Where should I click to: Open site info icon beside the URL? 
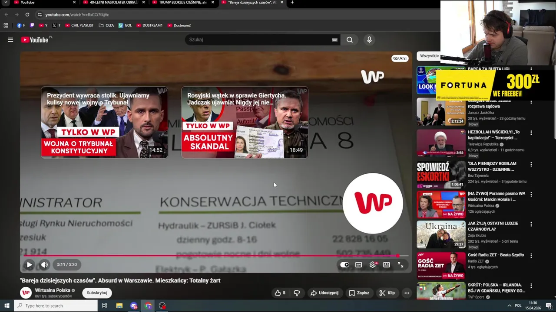click(40, 14)
